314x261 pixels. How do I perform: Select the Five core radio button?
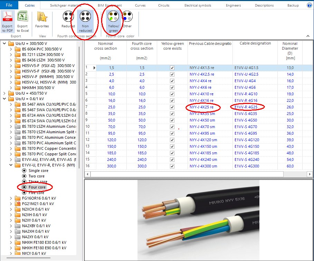[x=24, y=192]
